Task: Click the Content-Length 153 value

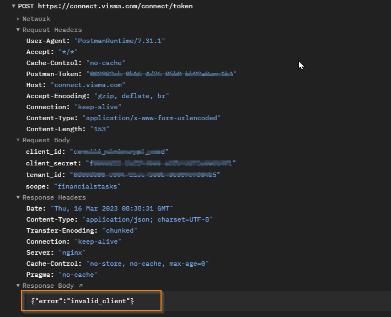Action: [x=100, y=129]
